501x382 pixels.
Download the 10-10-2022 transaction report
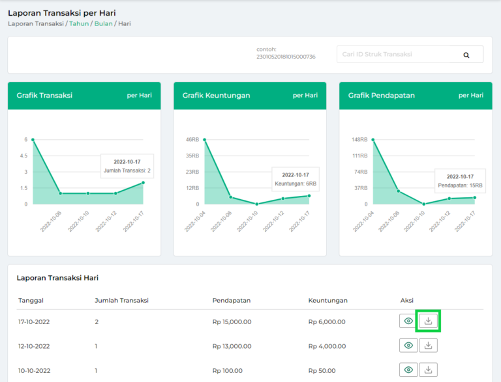pyautogui.click(x=429, y=370)
